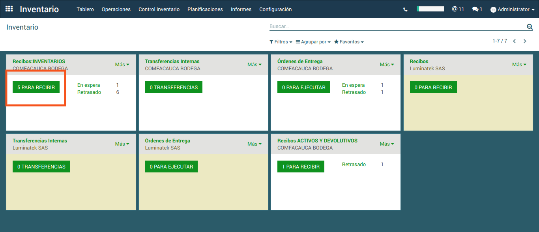Open the Administrator user menu
The image size is (539, 232).
513,9
